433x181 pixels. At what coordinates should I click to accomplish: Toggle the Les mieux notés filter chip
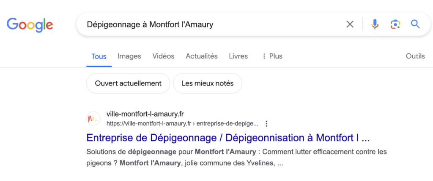pos(208,83)
